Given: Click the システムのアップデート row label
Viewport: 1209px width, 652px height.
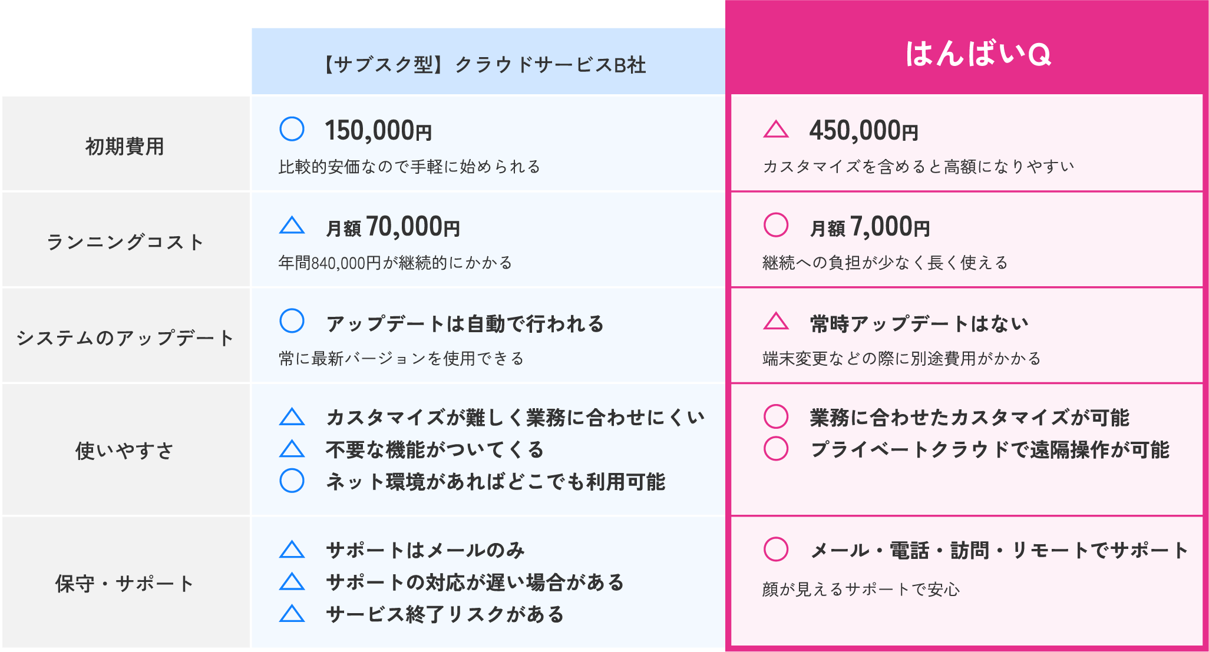Looking at the screenshot, I should (125, 336).
